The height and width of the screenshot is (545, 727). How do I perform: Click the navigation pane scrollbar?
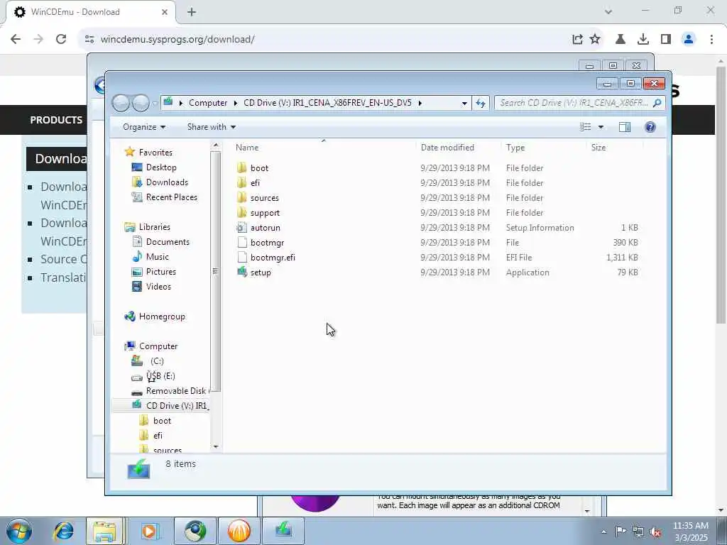pyautogui.click(x=215, y=271)
